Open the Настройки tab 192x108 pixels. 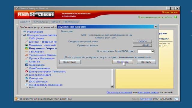tap(71, 22)
